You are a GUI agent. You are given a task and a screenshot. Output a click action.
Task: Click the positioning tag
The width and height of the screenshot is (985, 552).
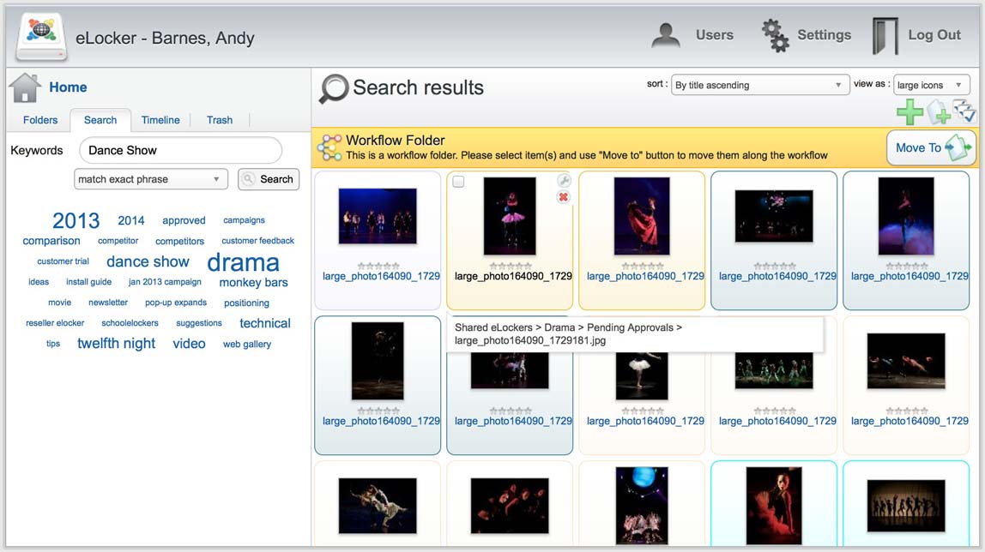tap(246, 303)
